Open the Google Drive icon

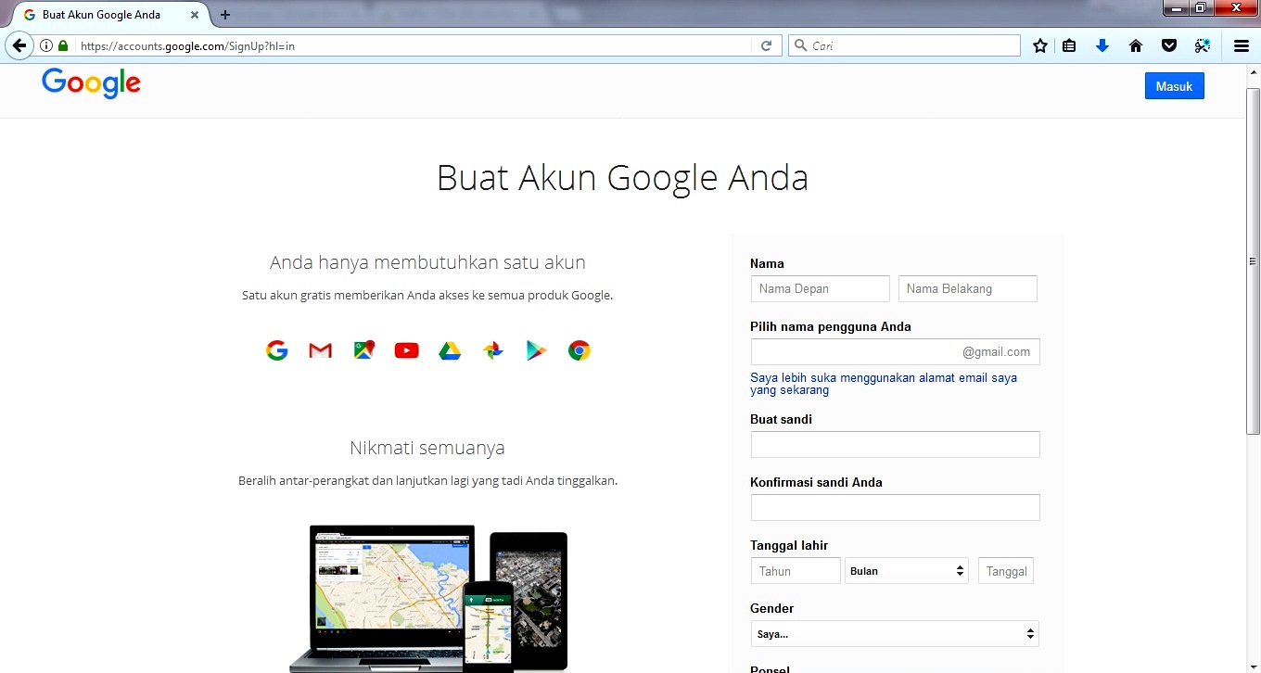[450, 350]
